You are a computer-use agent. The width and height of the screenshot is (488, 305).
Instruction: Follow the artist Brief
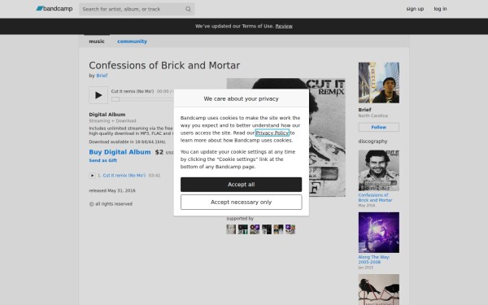[379, 127]
